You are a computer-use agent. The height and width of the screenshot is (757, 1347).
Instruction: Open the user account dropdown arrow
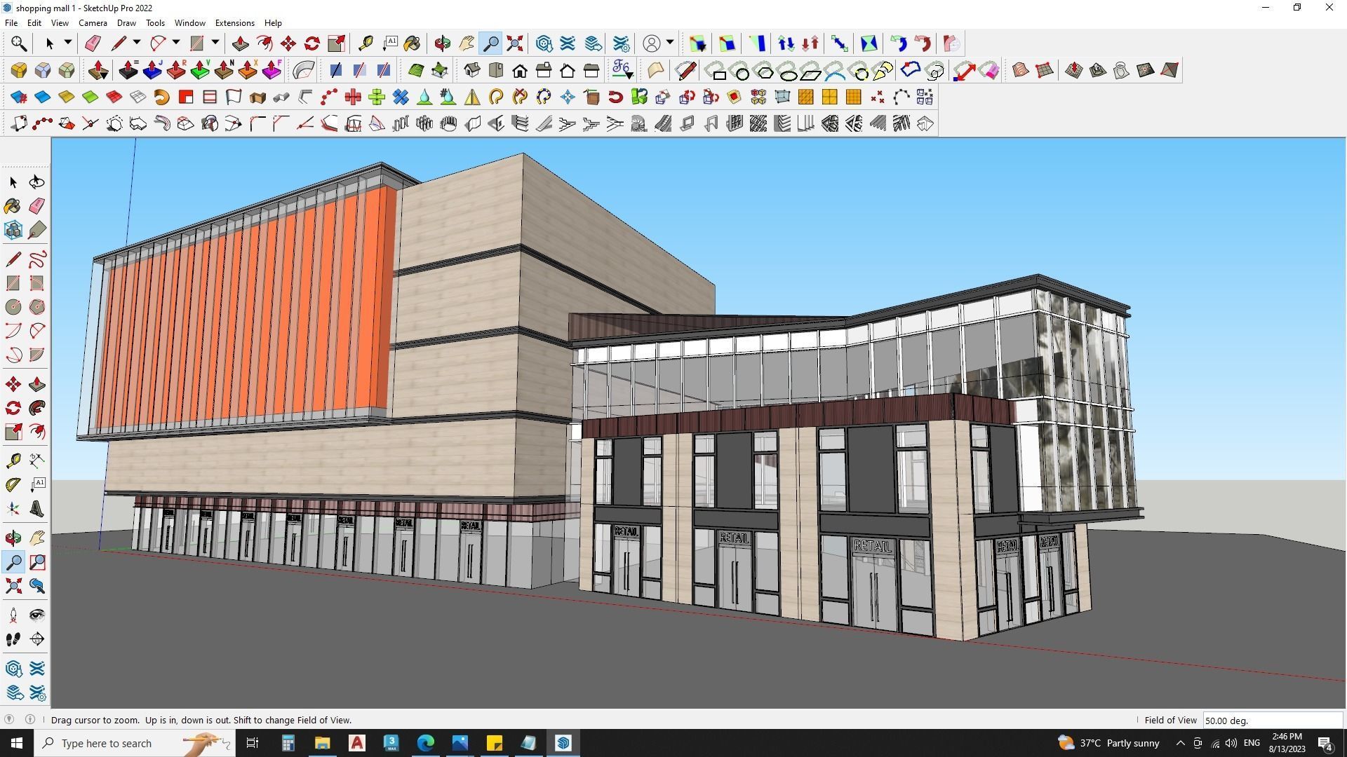coord(670,43)
